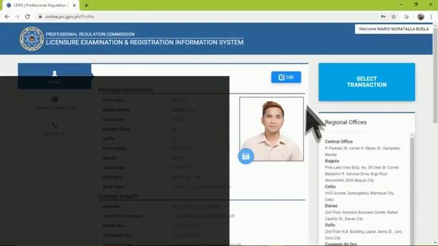Open the saved password key icon
The image size is (438, 246).
point(383,16)
